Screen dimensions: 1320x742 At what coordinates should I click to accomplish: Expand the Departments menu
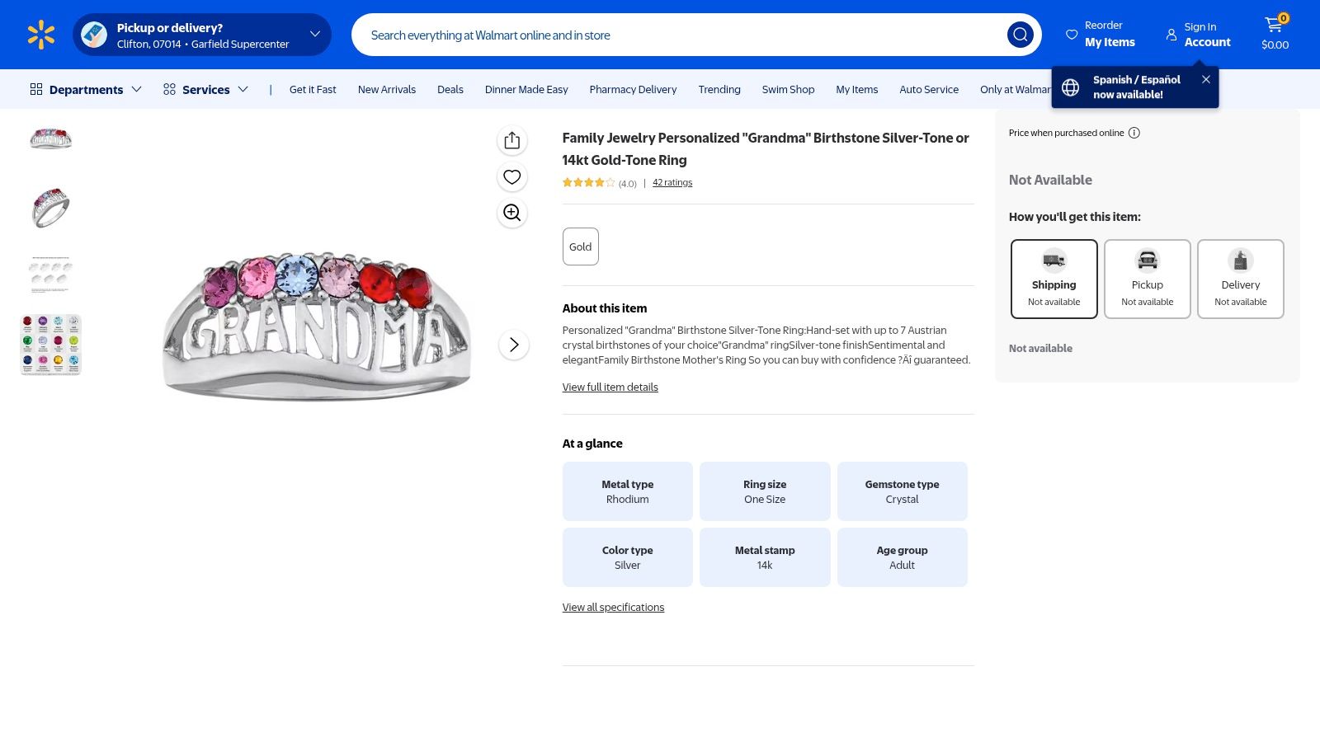tap(86, 89)
